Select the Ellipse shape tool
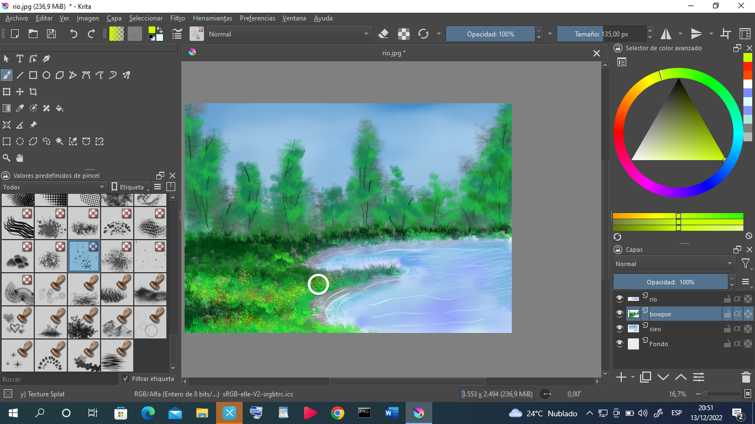The image size is (755, 424). click(46, 75)
